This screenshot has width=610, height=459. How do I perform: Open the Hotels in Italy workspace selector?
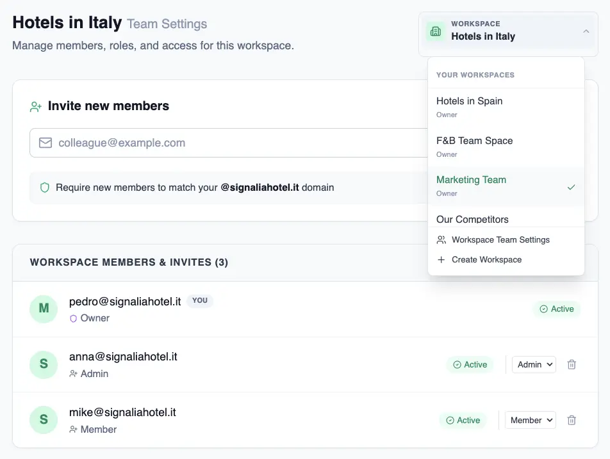pos(508,34)
